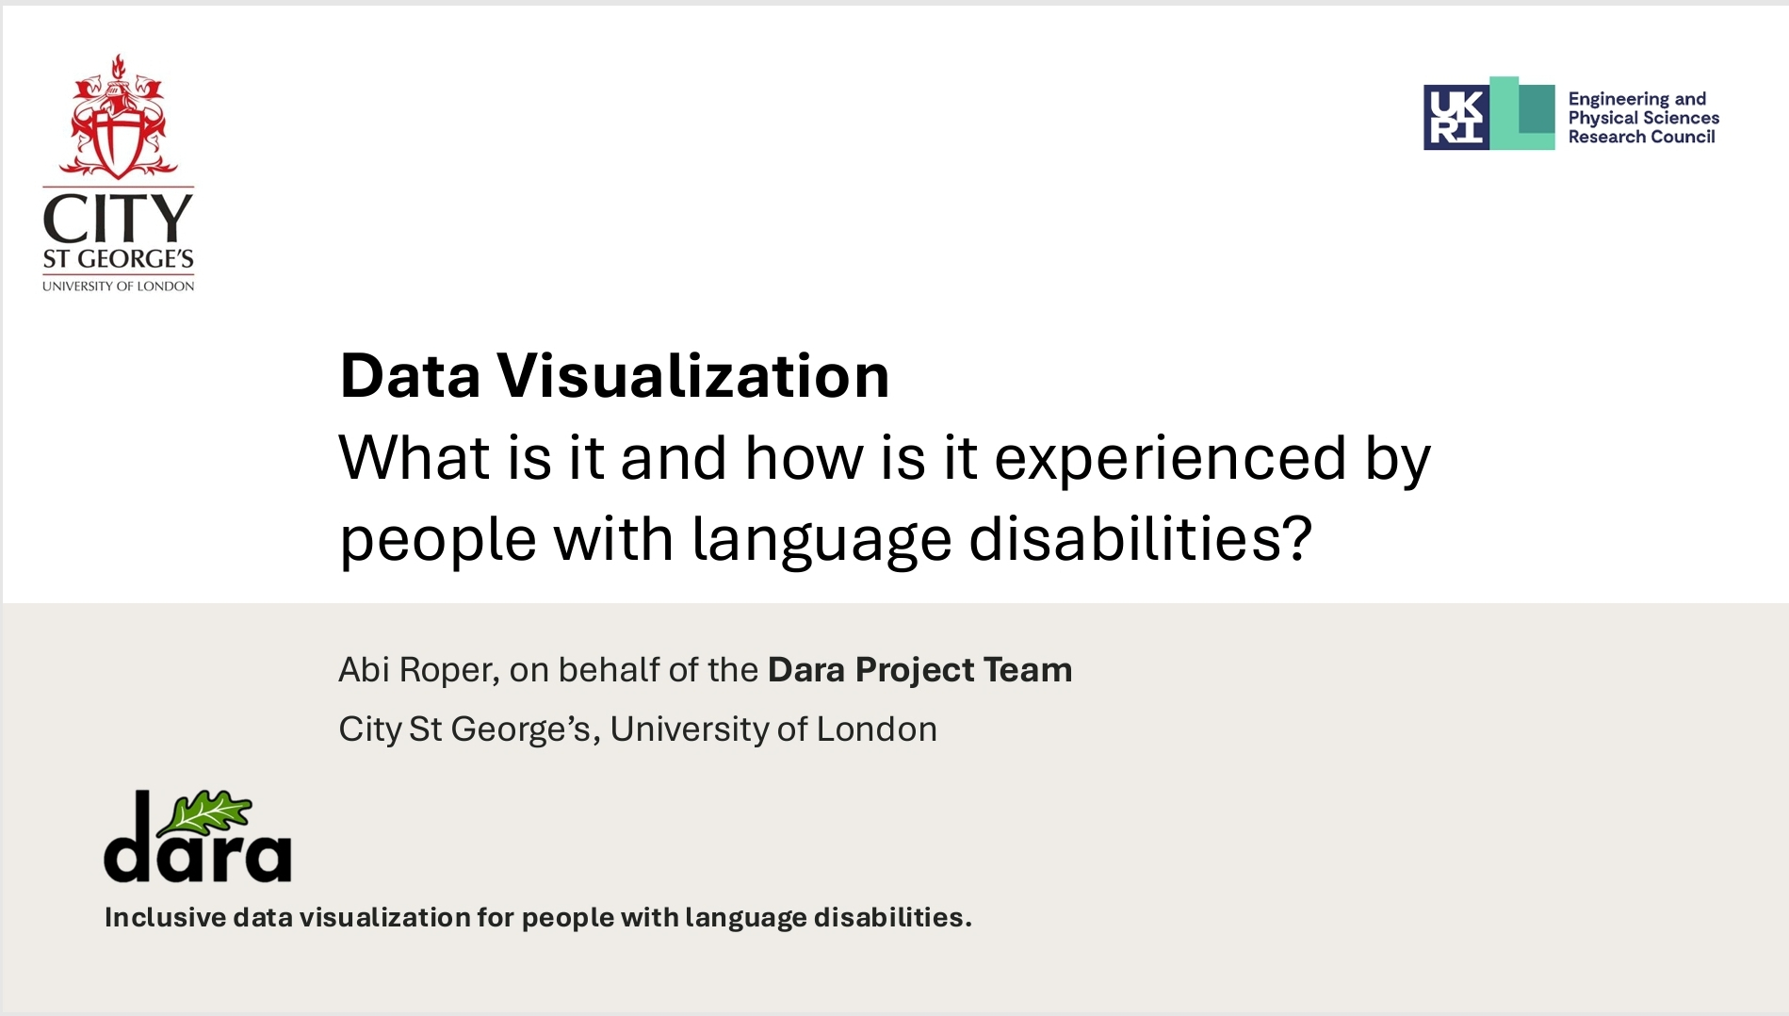Click the green oak leaf on dara logo
Screen dimensions: 1789x1016
click(208, 812)
